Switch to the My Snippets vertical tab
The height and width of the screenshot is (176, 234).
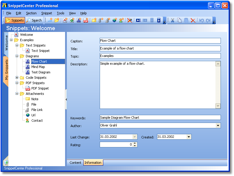[x=6, y=70]
